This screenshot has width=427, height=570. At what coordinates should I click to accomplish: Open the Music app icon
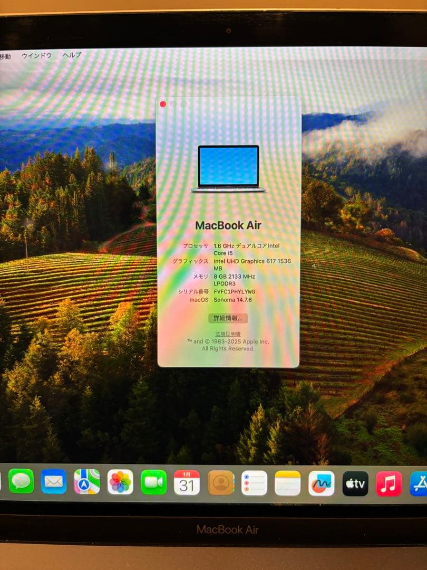(x=389, y=483)
